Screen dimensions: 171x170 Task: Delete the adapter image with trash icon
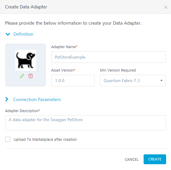click(31, 76)
